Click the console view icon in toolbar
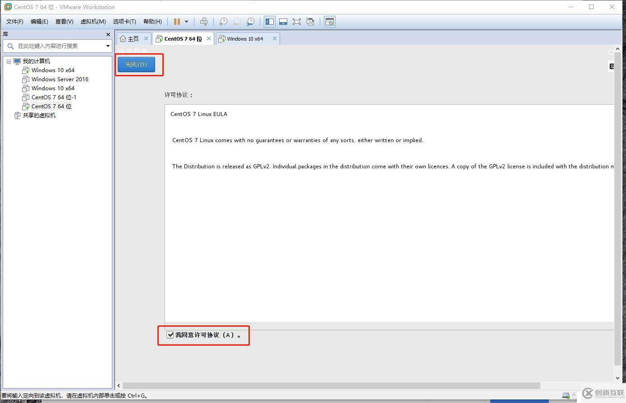 click(330, 22)
